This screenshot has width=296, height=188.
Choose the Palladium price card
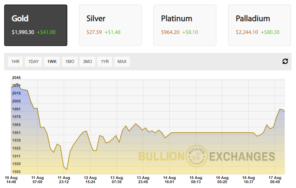click(x=259, y=25)
